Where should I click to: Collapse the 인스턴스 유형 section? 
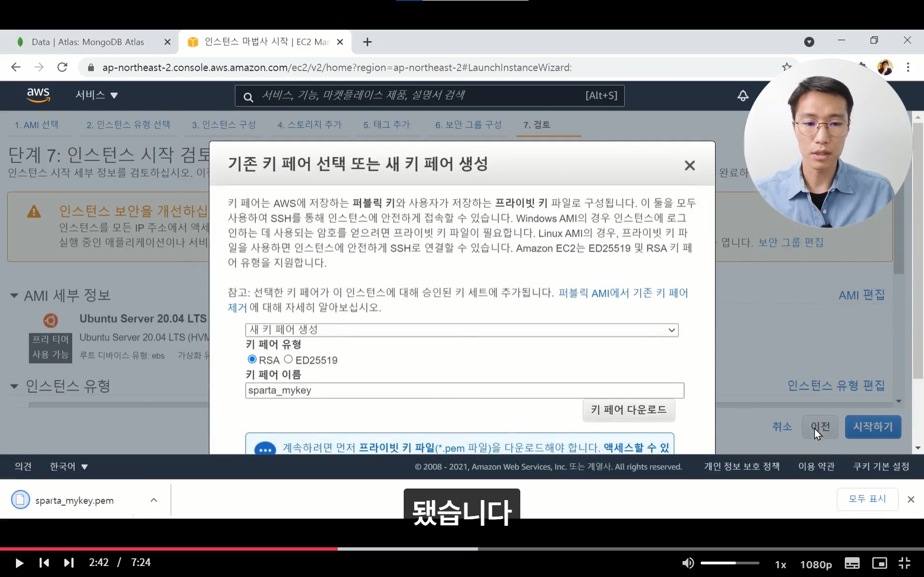coord(14,386)
